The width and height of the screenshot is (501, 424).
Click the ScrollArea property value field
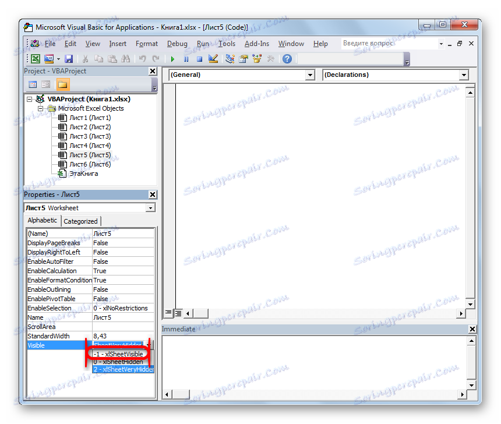pos(124,327)
